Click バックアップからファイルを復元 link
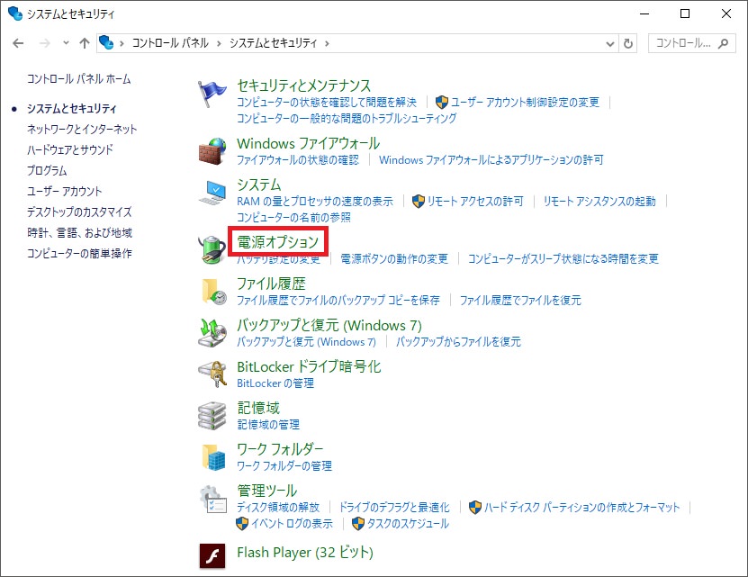This screenshot has height=577, width=748. (x=458, y=342)
